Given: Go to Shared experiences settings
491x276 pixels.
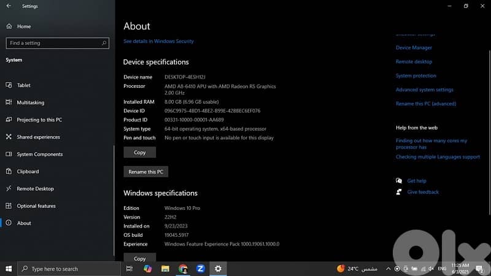Looking at the screenshot, I should pos(38,137).
